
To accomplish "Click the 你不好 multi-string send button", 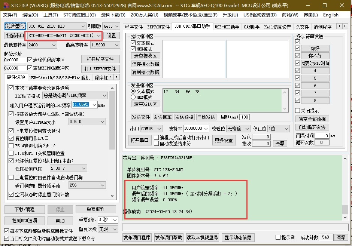I will (315, 56).
